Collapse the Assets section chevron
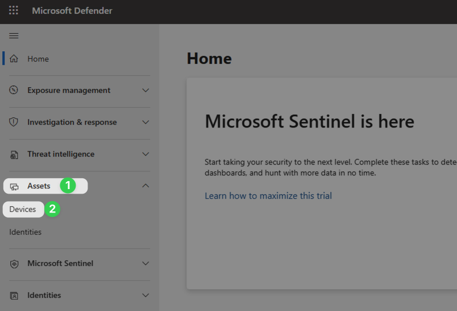This screenshot has width=457, height=311. 146,186
